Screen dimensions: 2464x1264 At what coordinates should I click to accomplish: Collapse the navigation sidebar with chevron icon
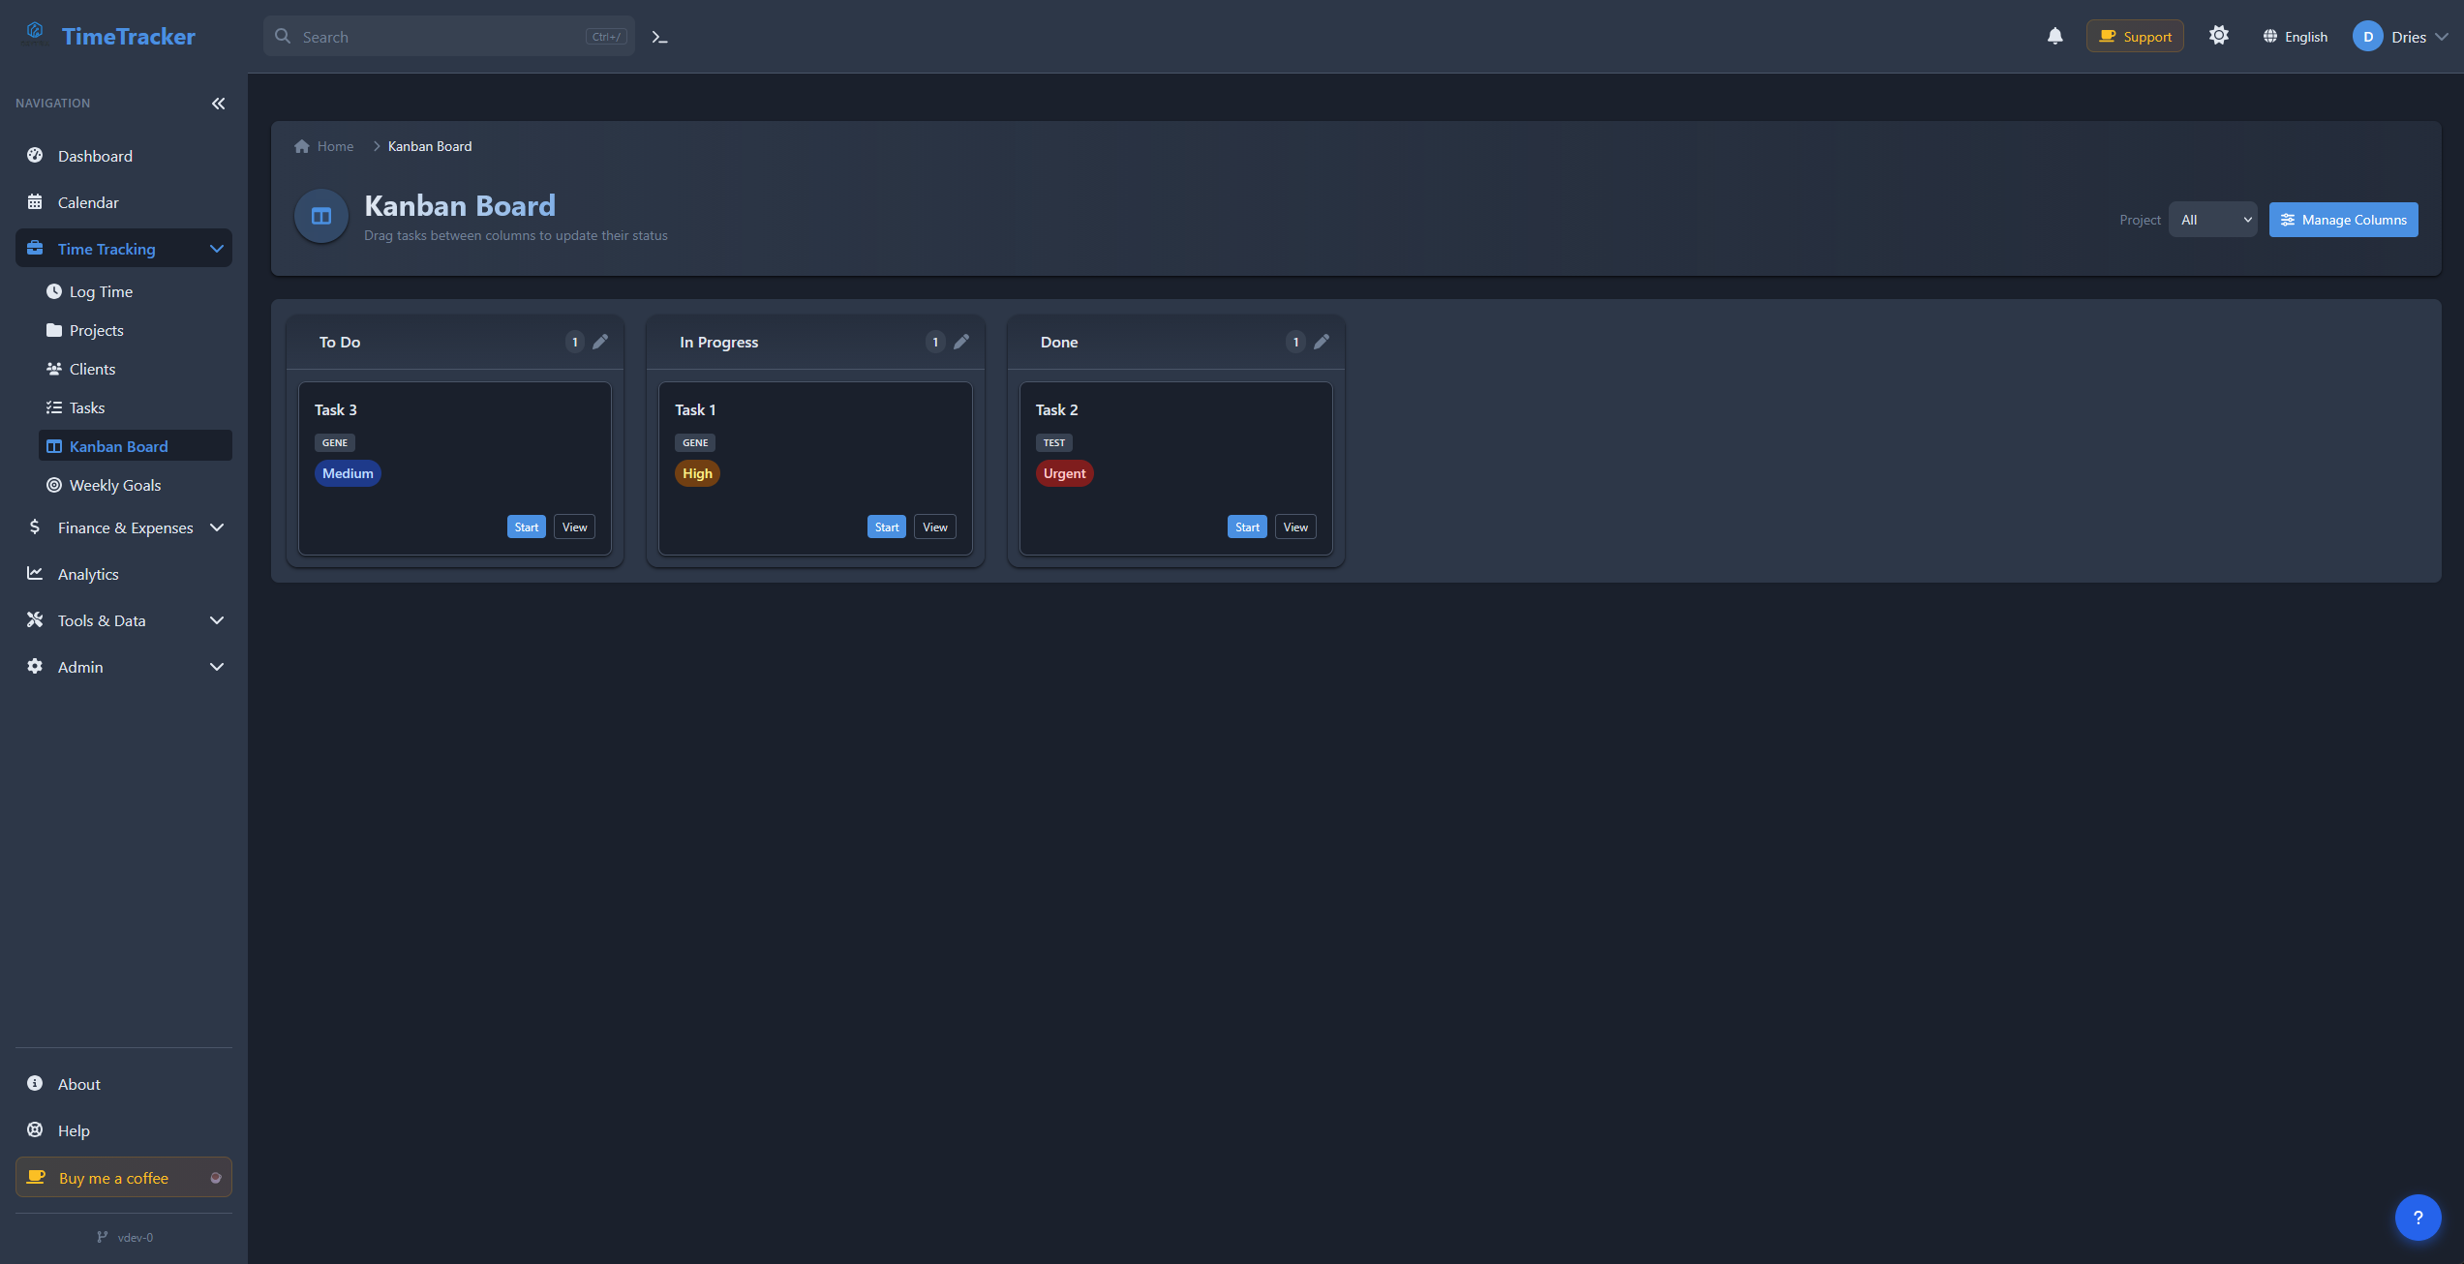coord(218,104)
